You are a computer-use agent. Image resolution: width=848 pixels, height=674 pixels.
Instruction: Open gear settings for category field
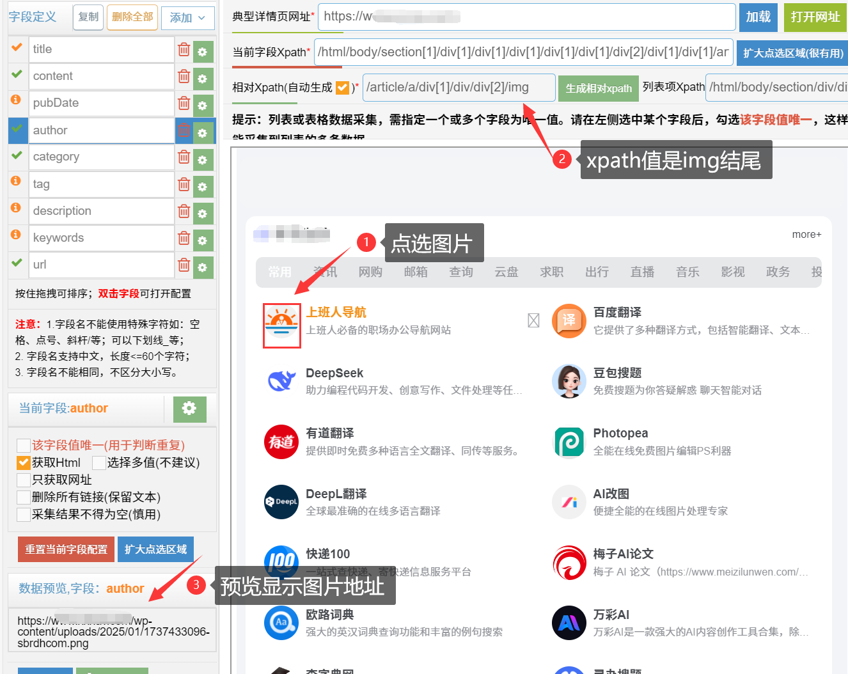coord(203,159)
